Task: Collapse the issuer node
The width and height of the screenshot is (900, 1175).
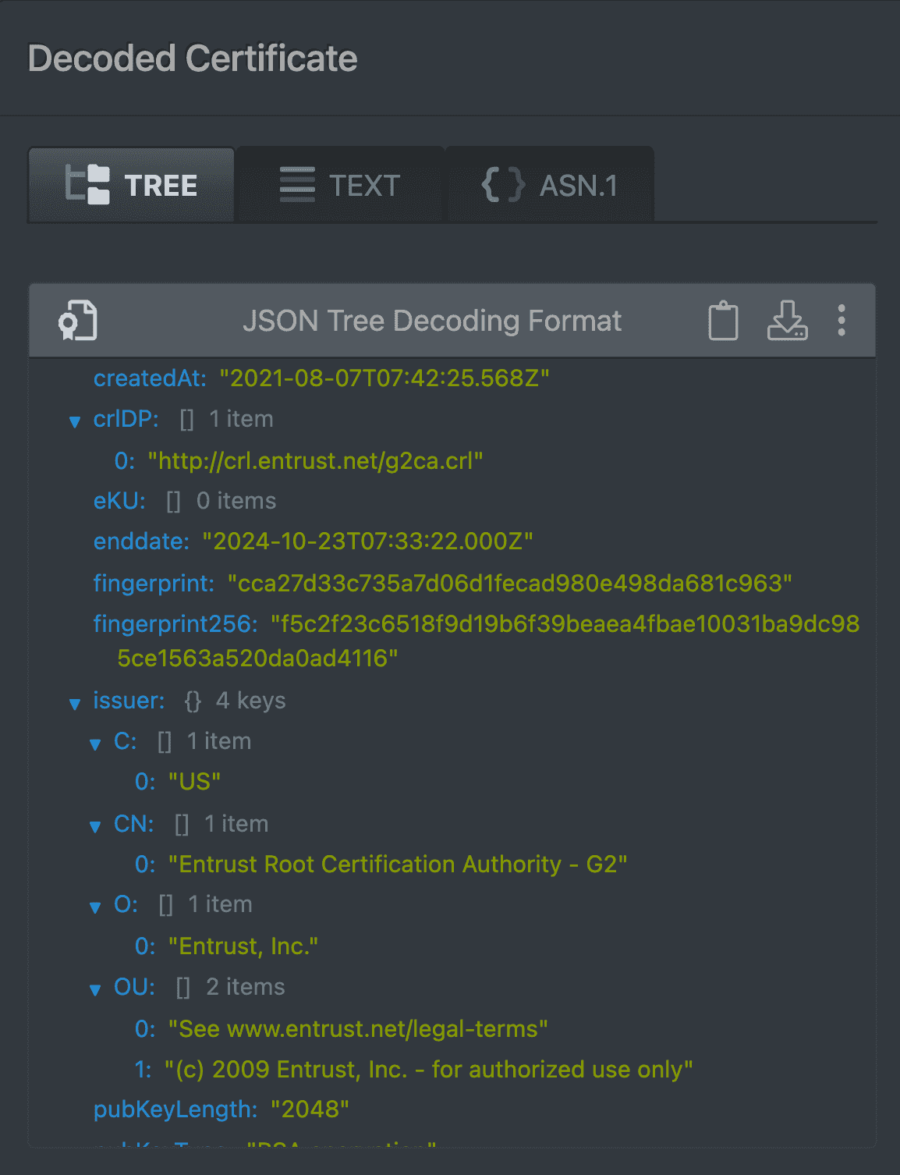Action: (x=75, y=704)
